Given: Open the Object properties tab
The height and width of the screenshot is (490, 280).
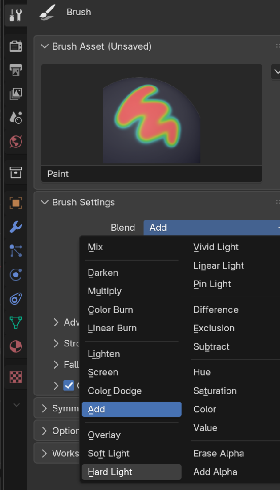Looking at the screenshot, I should tap(15, 203).
